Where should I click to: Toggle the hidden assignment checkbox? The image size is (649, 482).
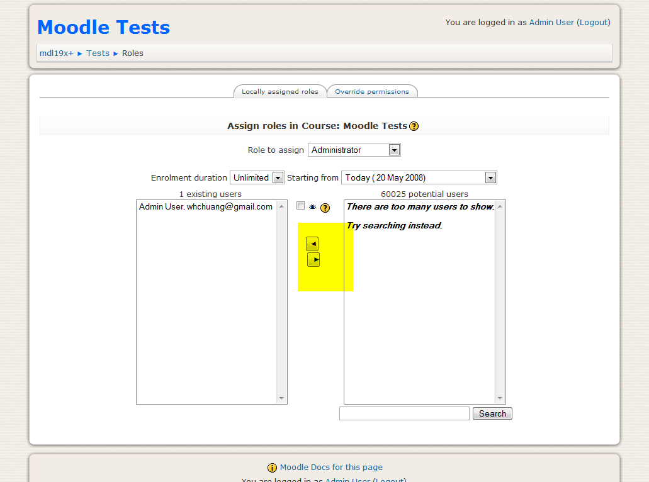point(300,206)
